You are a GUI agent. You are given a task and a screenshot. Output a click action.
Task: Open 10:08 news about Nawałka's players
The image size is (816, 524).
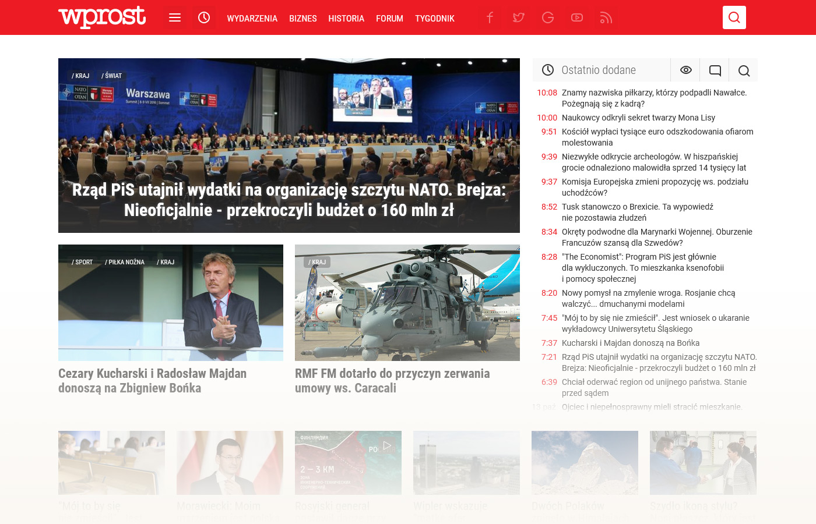[655, 98]
